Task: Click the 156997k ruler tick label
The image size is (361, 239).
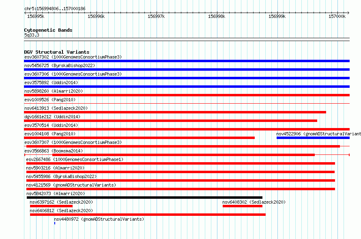Action: pos(156,16)
